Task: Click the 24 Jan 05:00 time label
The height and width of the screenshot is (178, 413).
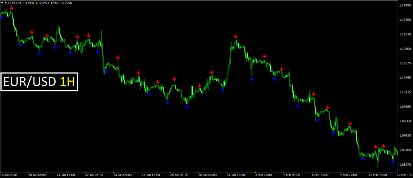Action: tap(123, 175)
